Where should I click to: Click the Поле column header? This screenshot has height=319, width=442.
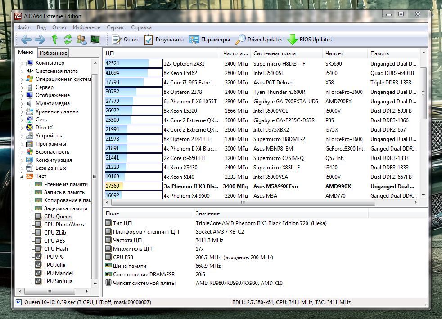click(x=148, y=213)
